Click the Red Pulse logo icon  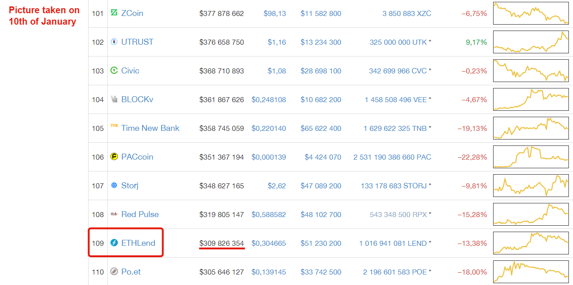[x=114, y=214]
